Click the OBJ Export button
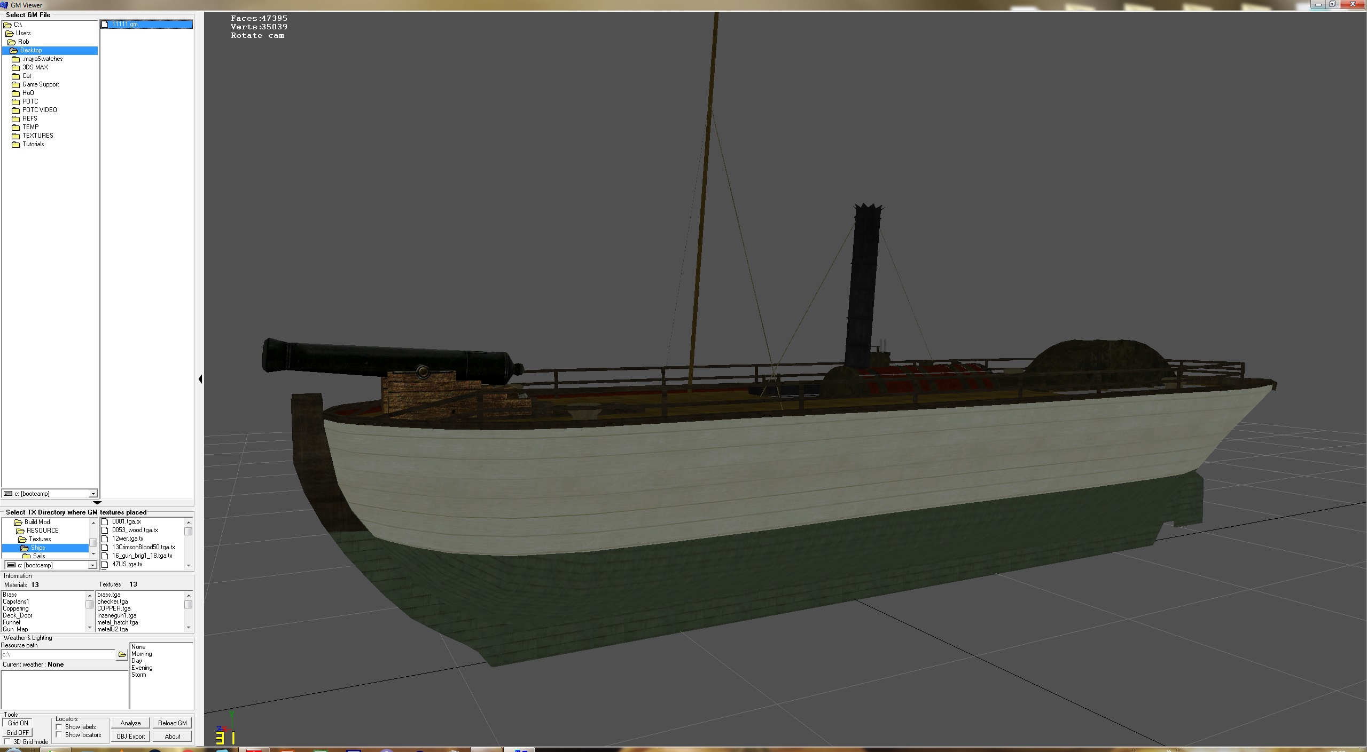 130,737
